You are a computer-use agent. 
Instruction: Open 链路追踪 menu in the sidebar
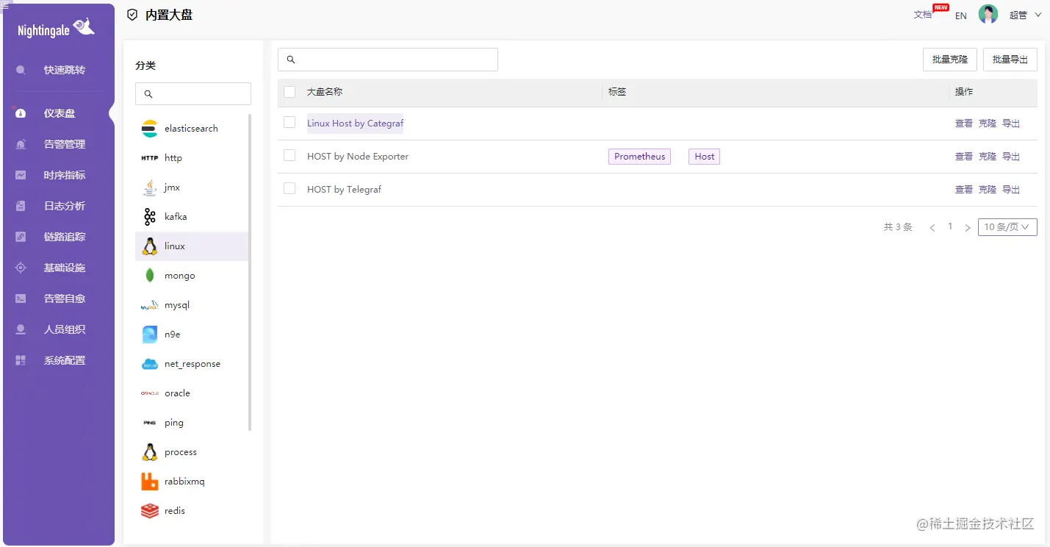(64, 237)
